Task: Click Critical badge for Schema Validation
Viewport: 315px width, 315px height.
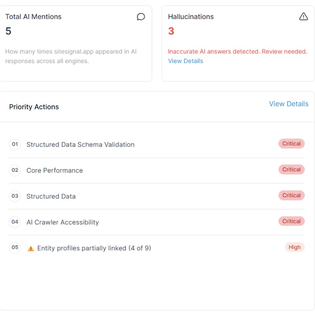Action: tap(291, 144)
